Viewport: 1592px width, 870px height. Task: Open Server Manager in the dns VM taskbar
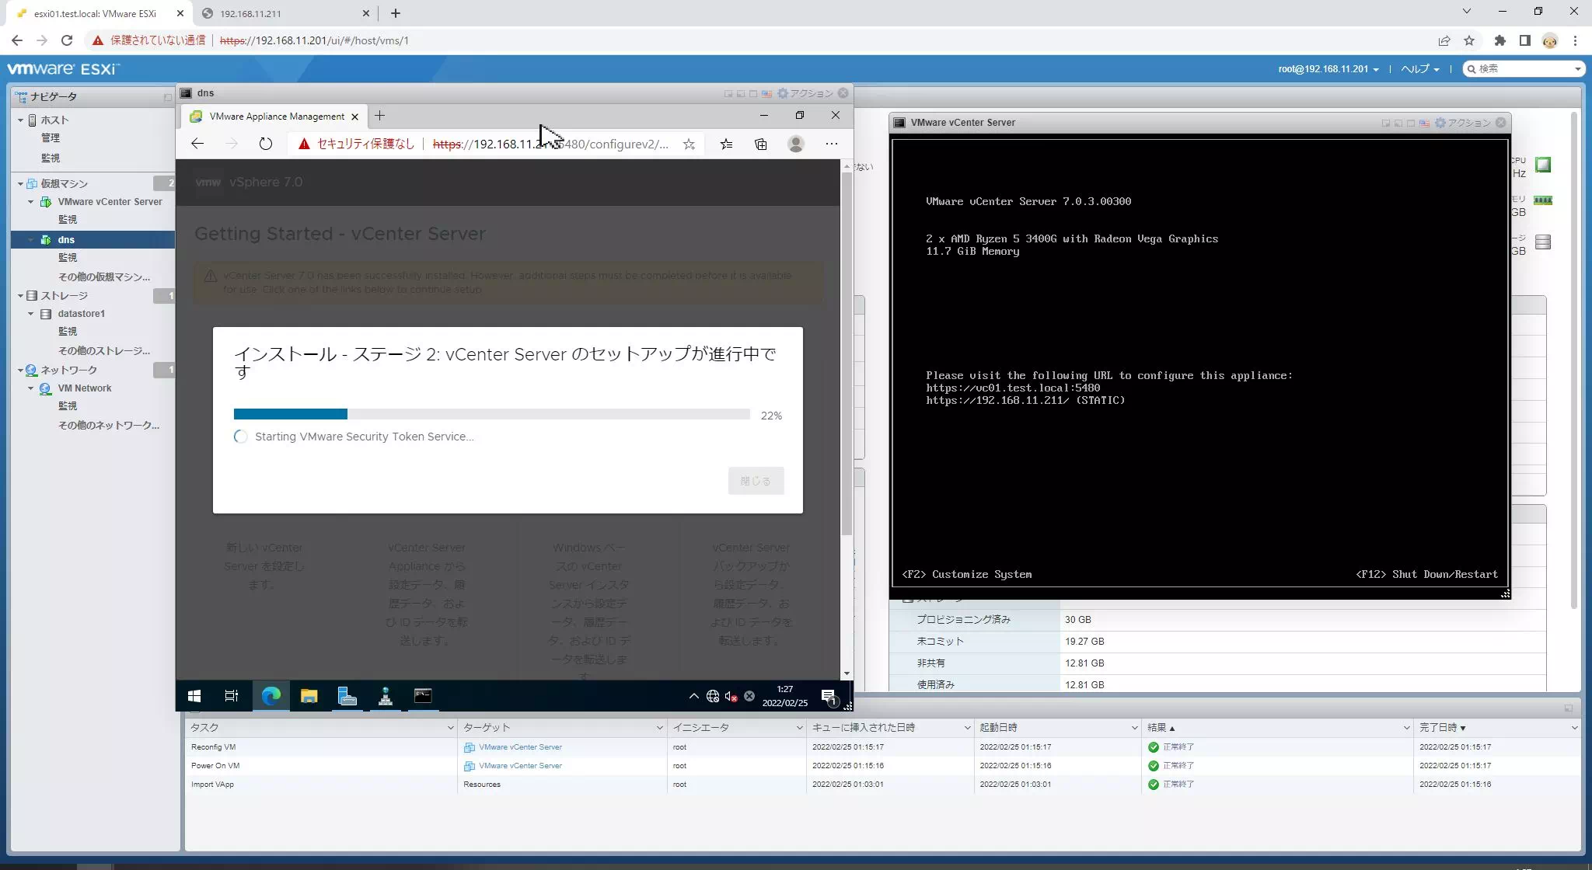pos(347,696)
